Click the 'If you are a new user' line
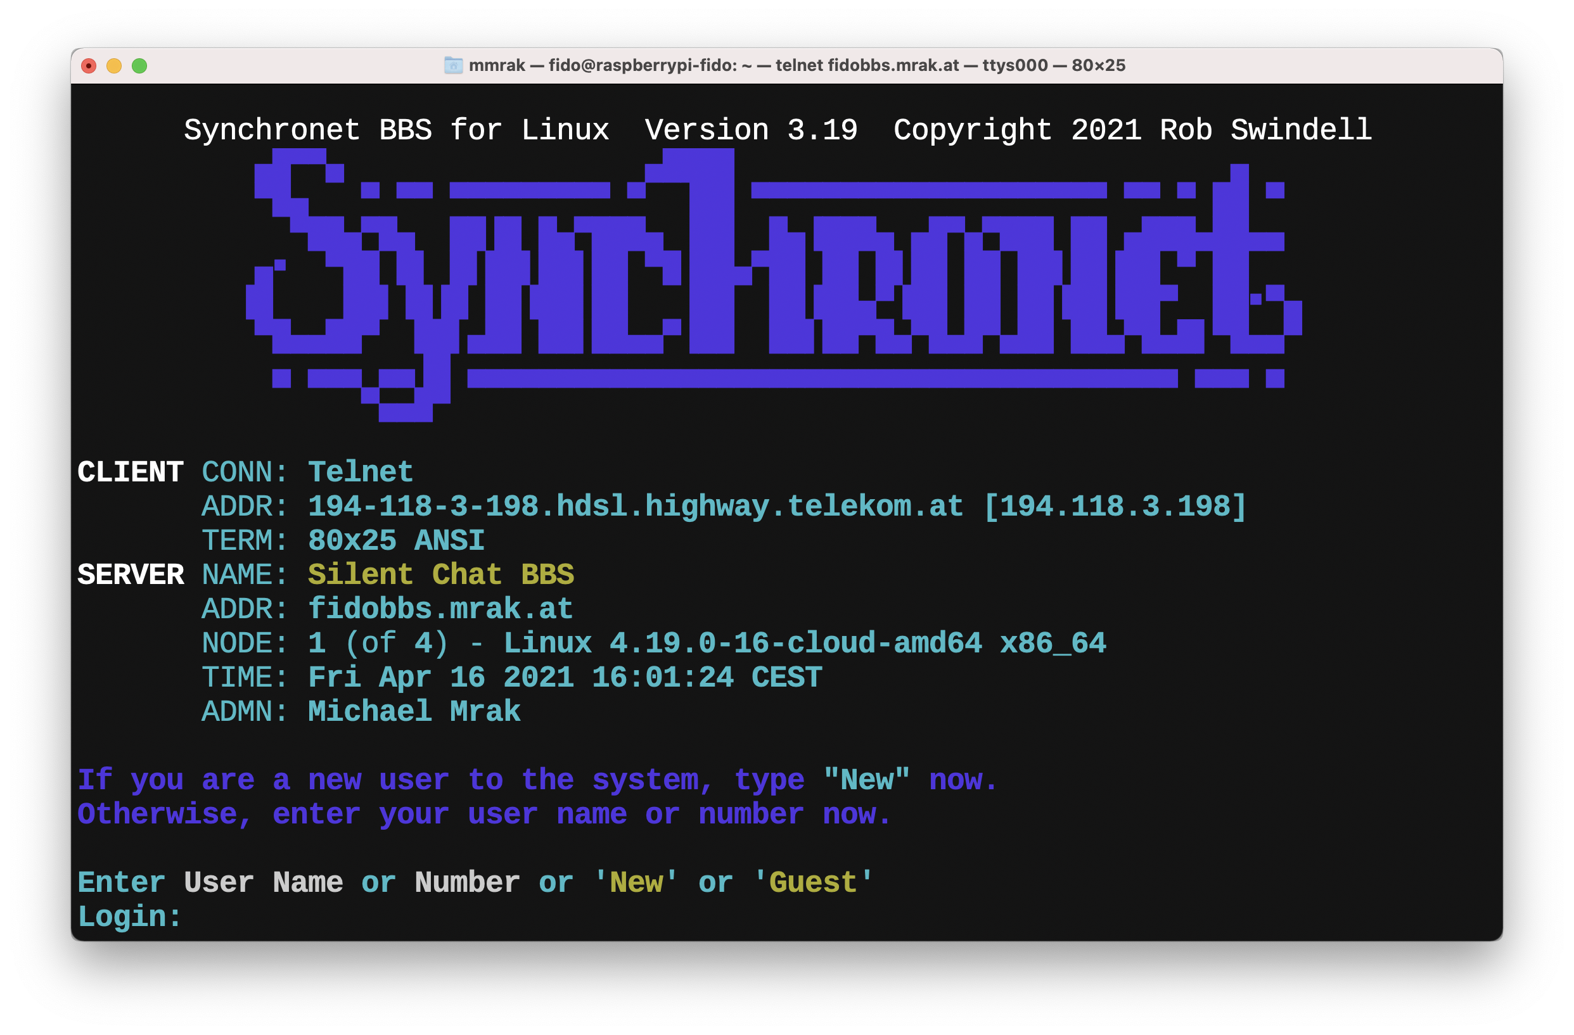 pyautogui.click(x=537, y=780)
